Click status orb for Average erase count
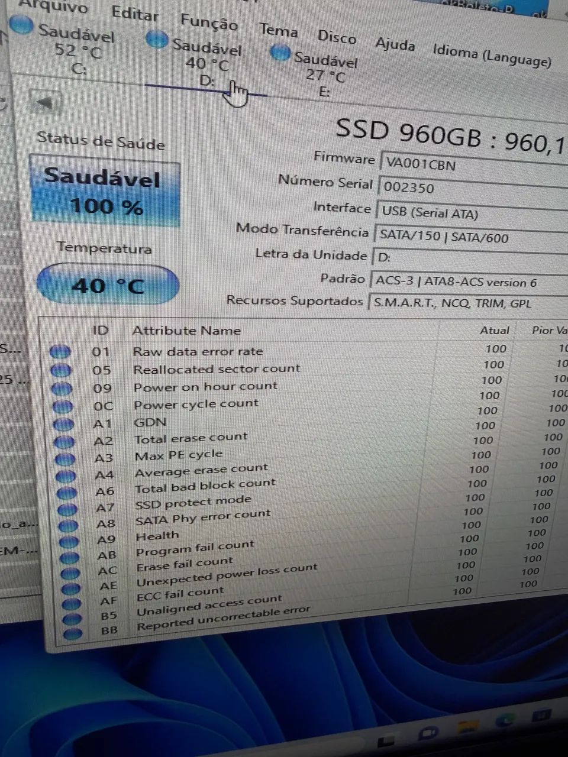 pos(66,476)
